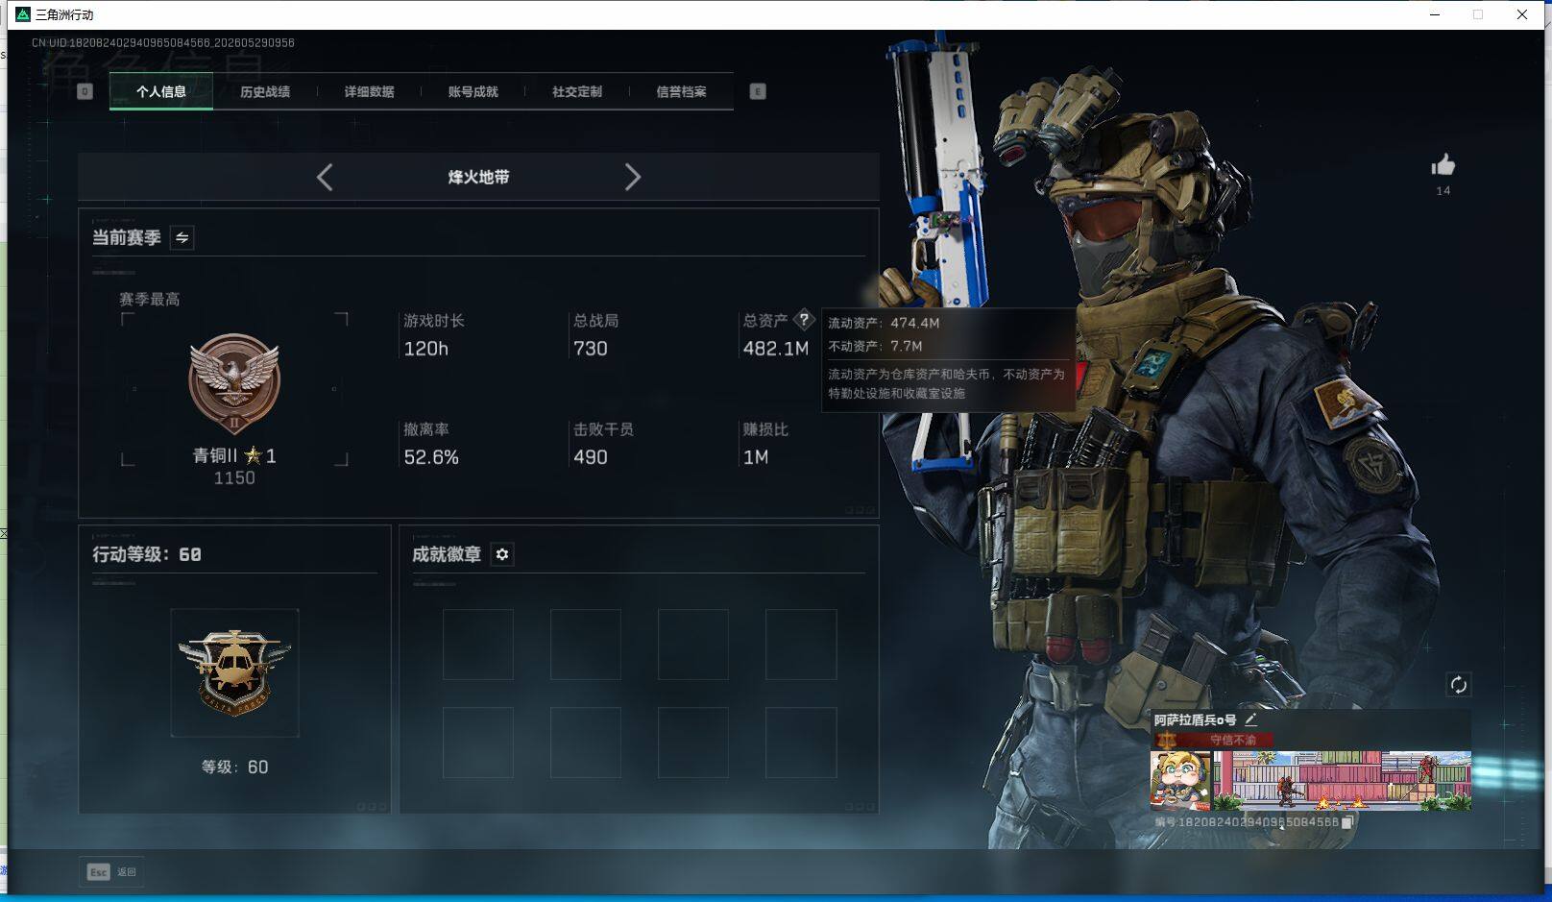Viewport: 1552px width, 902px height.
Task: Click the pixel-art profile banner image
Action: tap(1343, 780)
